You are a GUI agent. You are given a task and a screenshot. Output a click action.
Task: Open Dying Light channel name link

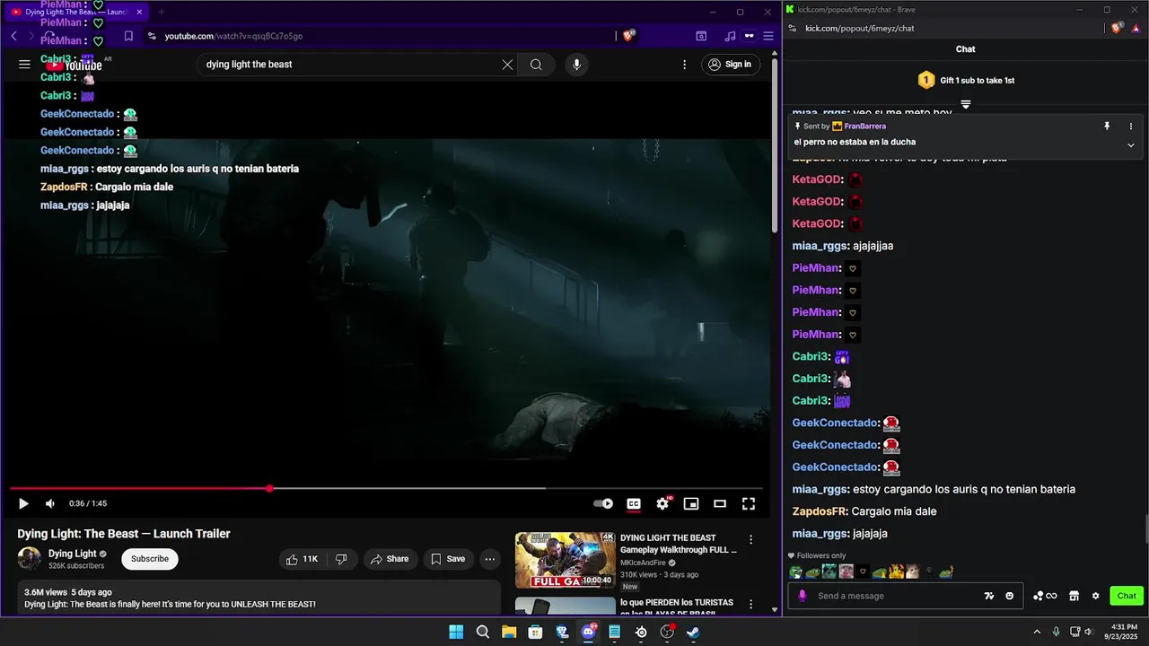(72, 554)
